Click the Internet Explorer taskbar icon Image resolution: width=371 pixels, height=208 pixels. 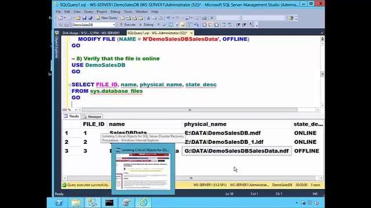(143, 203)
